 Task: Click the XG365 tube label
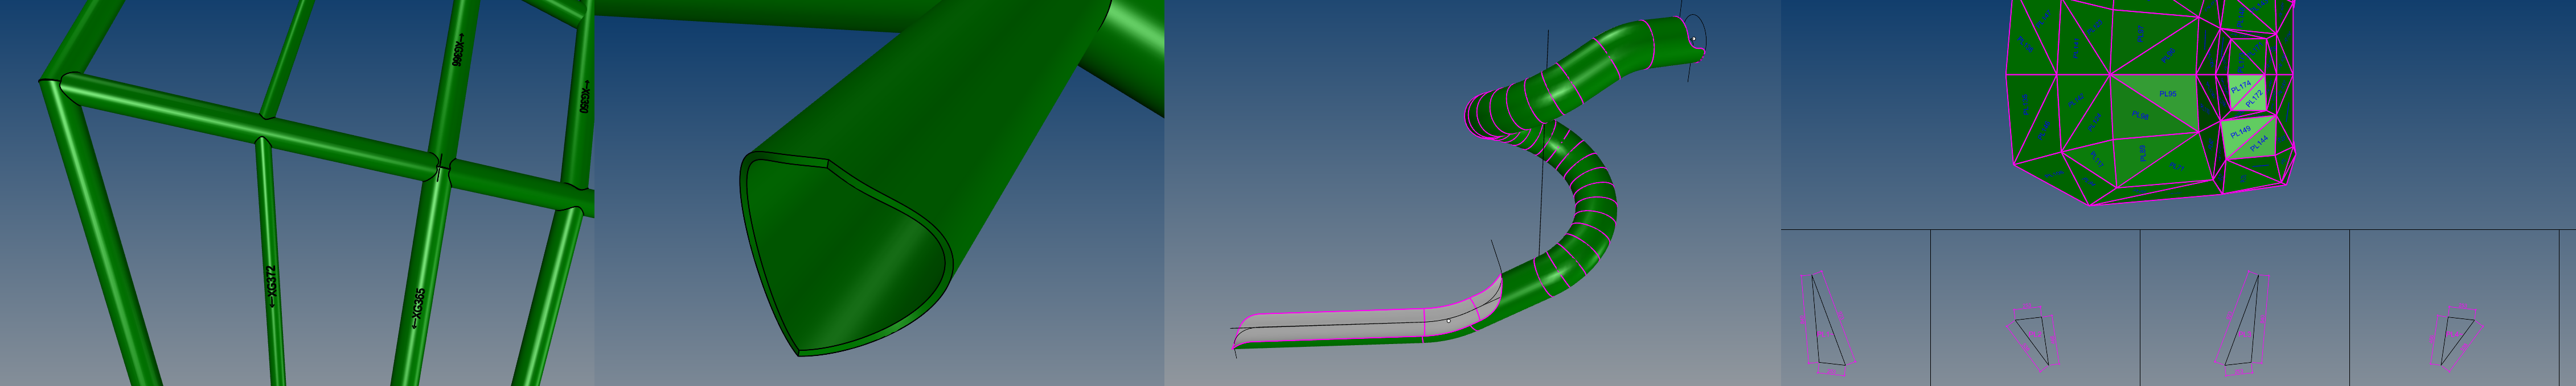click(x=418, y=308)
